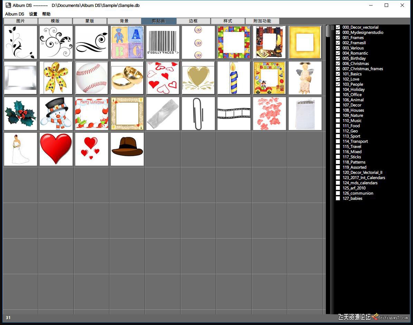Select the film strip clipart
Image resolution: width=413 pixels, height=325 pixels.
click(x=234, y=113)
